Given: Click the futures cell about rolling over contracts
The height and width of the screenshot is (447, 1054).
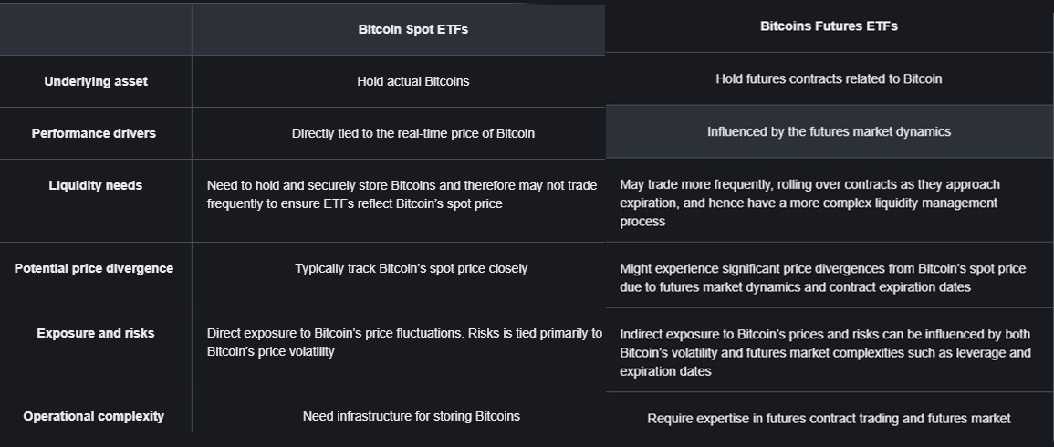Looking at the screenshot, I should (x=809, y=203).
